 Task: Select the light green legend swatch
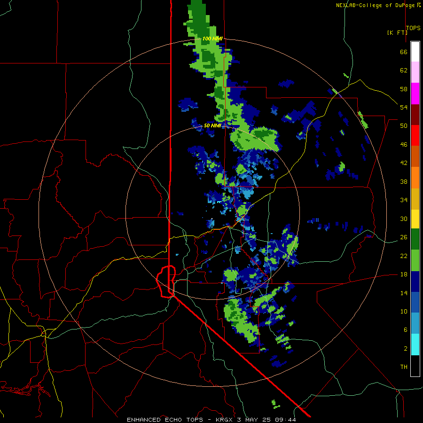415,260
